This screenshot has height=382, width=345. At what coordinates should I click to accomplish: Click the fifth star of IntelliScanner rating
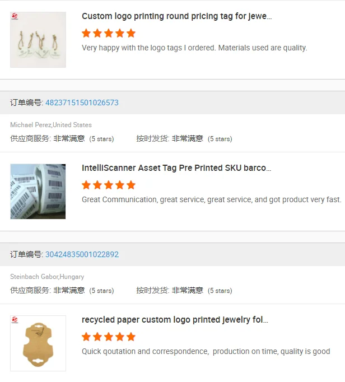pos(131,185)
